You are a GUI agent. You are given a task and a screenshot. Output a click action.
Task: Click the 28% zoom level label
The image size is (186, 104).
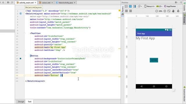click(x=160, y=11)
